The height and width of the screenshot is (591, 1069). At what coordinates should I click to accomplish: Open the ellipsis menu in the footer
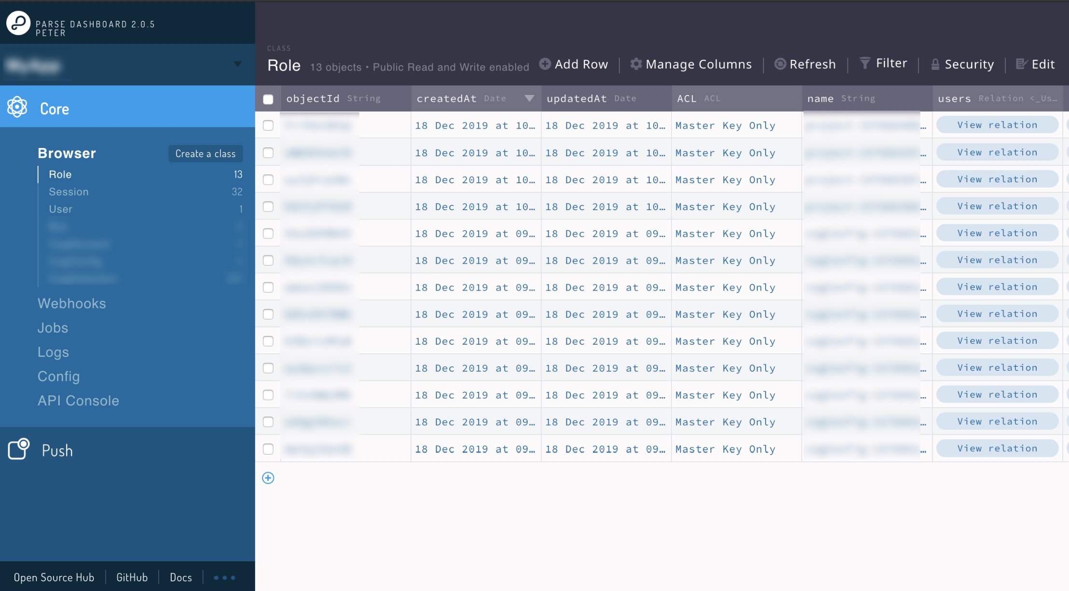pos(223,577)
